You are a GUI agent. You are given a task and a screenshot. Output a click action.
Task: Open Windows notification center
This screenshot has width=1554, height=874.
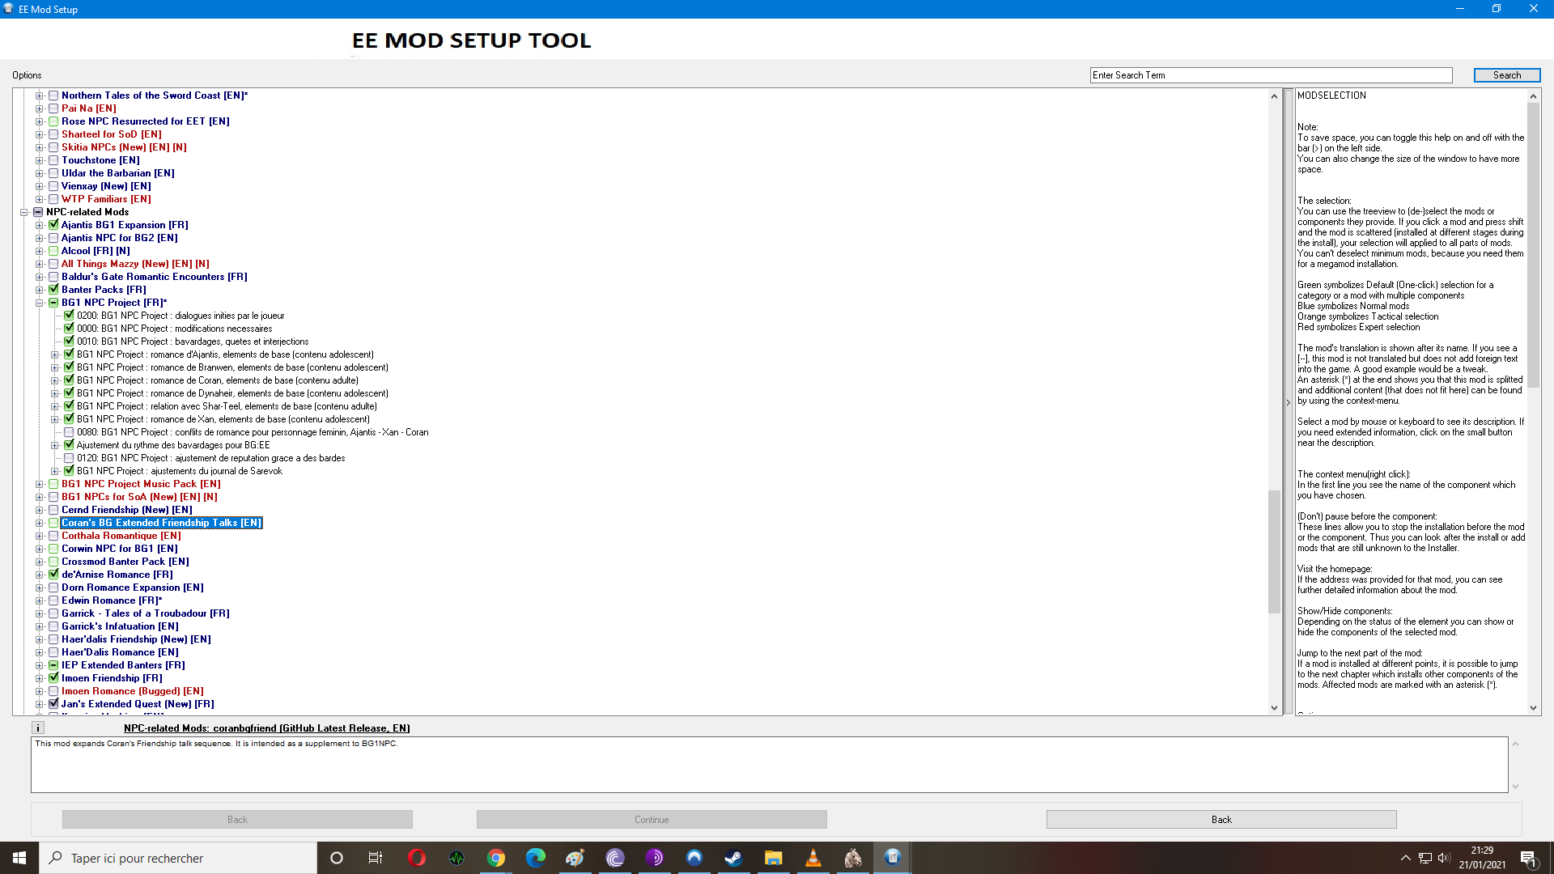point(1529,858)
